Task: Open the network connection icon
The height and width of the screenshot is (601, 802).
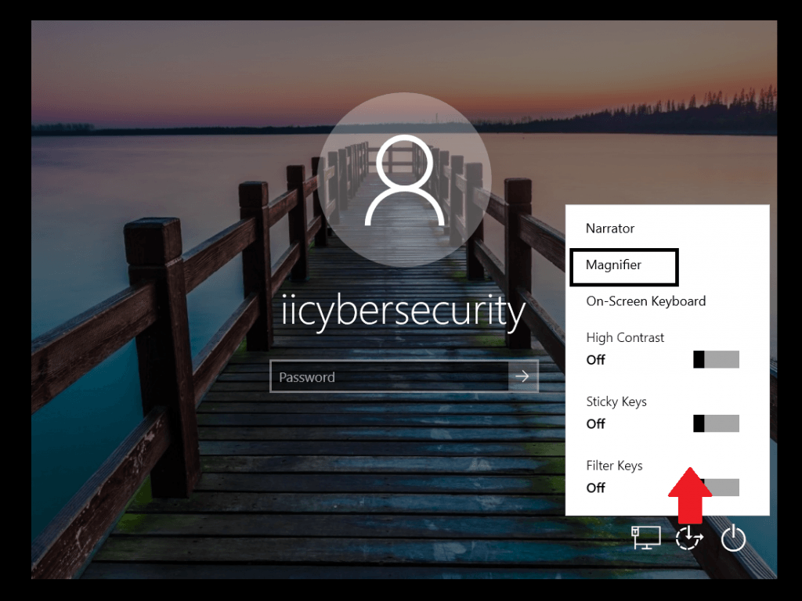Action: (646, 538)
